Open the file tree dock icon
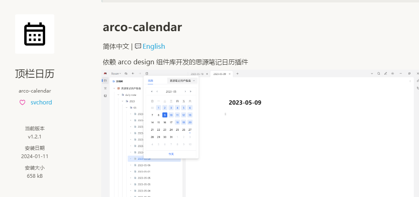The width and height of the screenshot is (419, 197). (x=105, y=81)
